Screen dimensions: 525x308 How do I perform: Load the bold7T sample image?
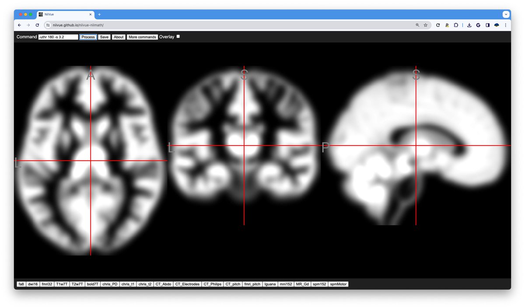click(x=93, y=284)
